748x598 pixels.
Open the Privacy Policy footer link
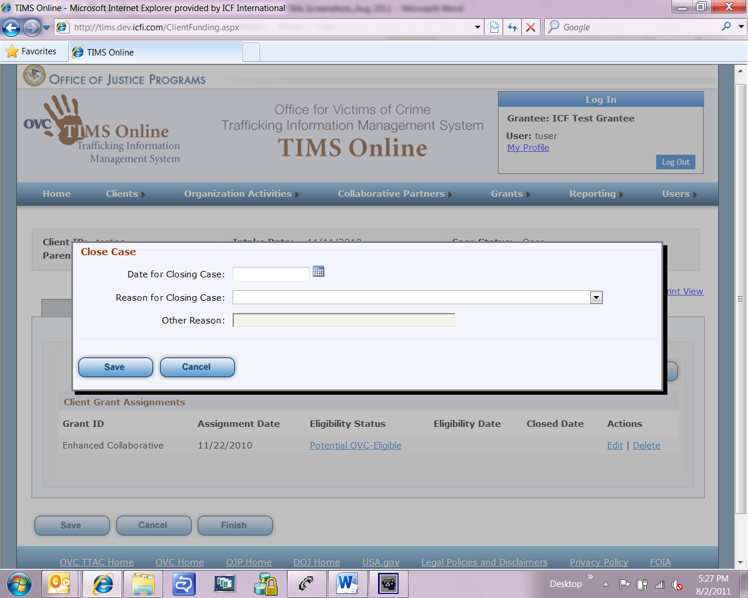[x=599, y=562]
